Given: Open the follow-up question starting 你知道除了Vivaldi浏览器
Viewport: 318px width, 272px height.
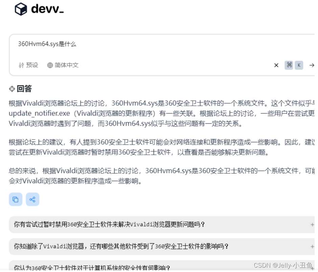Looking at the screenshot, I should [x=162, y=247].
